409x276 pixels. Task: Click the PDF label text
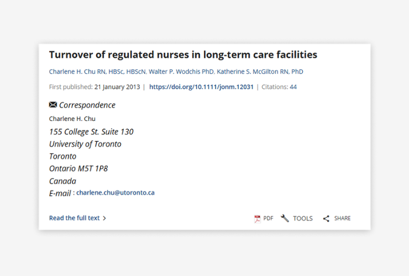(268, 219)
